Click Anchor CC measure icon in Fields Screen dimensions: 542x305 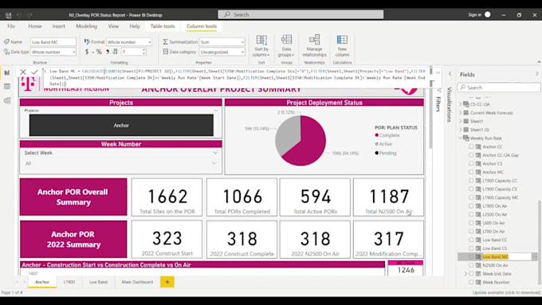coord(478,147)
